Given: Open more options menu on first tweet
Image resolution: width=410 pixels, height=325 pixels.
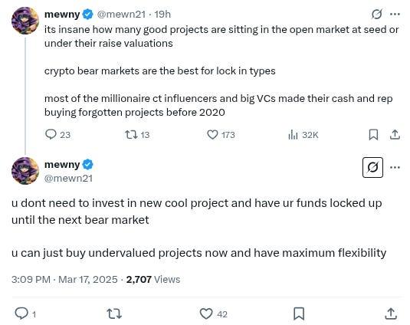Looking at the screenshot, I should pos(395,14).
